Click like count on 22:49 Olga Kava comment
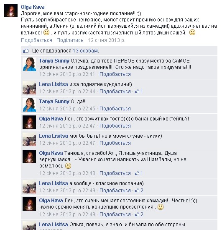The height and width of the screenshot is (230, 222). click(139, 214)
